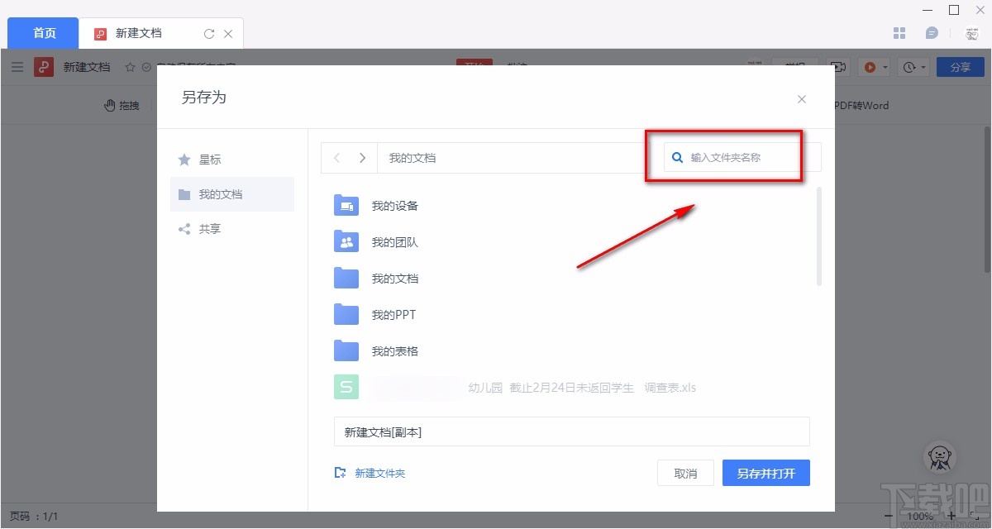The image size is (992, 529).
Task: Open the 我的团队 folder
Action: pyautogui.click(x=394, y=242)
